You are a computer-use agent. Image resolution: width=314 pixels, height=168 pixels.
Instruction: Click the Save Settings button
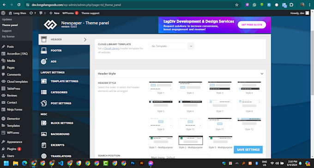pyautogui.click(x=248, y=150)
